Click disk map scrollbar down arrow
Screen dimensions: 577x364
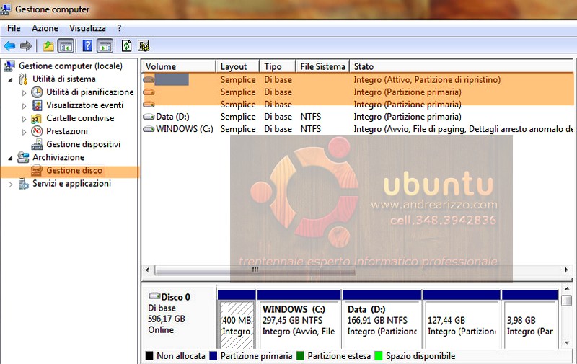[567, 342]
